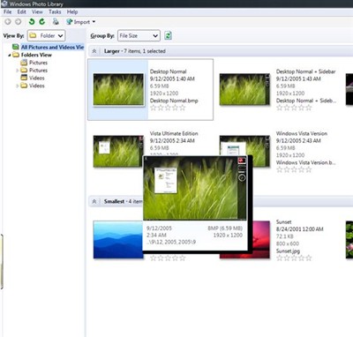Click the Print icon in toolbar
Viewport: 353px width, 337px height.
(x=56, y=21)
